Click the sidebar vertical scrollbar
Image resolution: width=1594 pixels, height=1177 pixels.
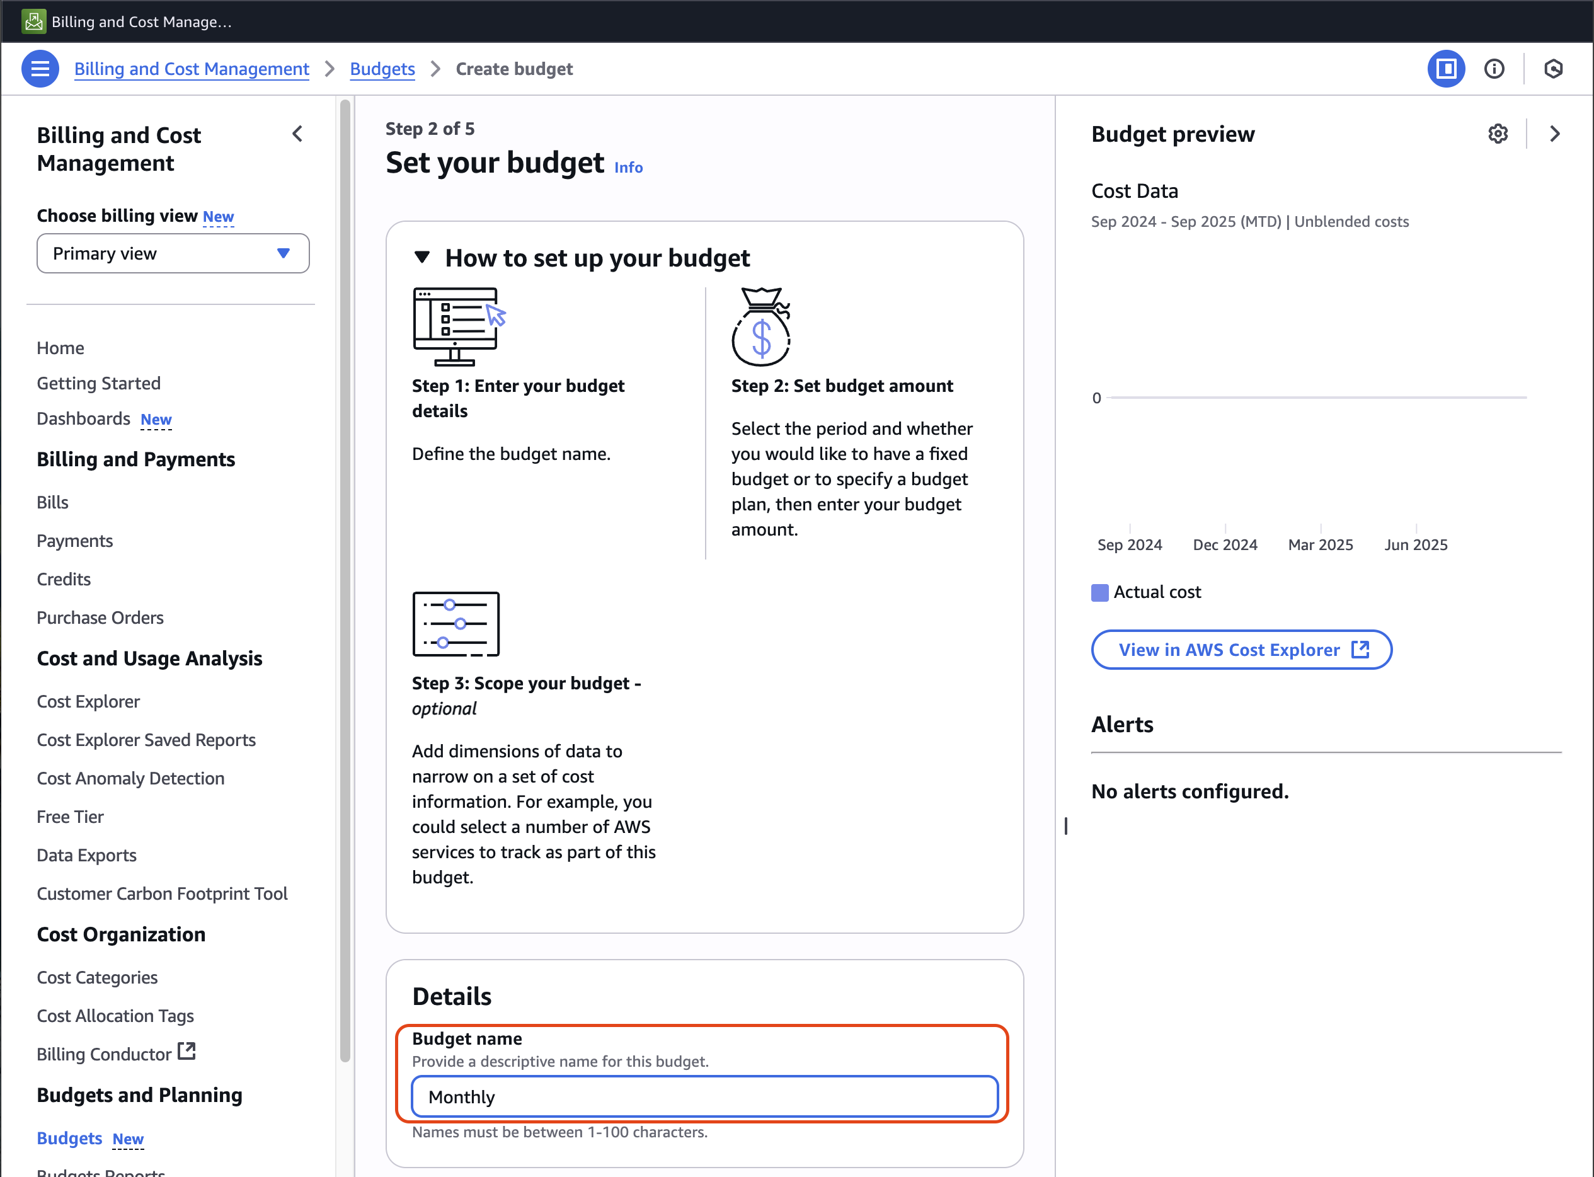coord(345,570)
